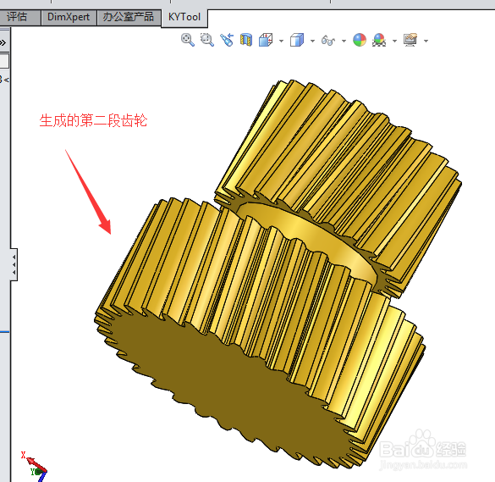The image size is (495, 482).
Task: Select the Zoom to Area tool
Action: [207, 40]
